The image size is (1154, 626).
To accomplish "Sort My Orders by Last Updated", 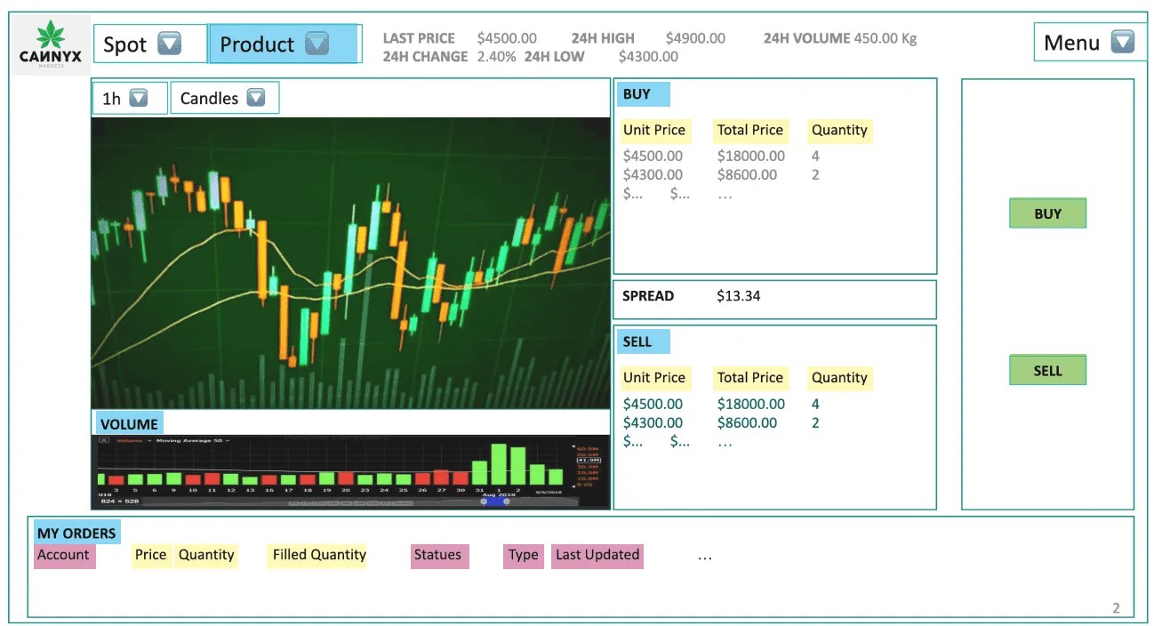I will coord(597,556).
